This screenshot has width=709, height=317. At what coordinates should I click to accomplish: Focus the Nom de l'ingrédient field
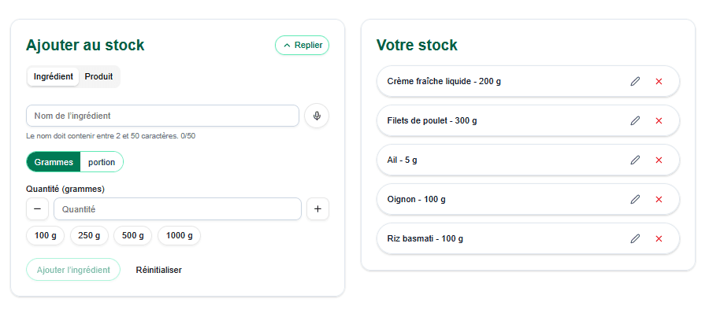pos(162,116)
